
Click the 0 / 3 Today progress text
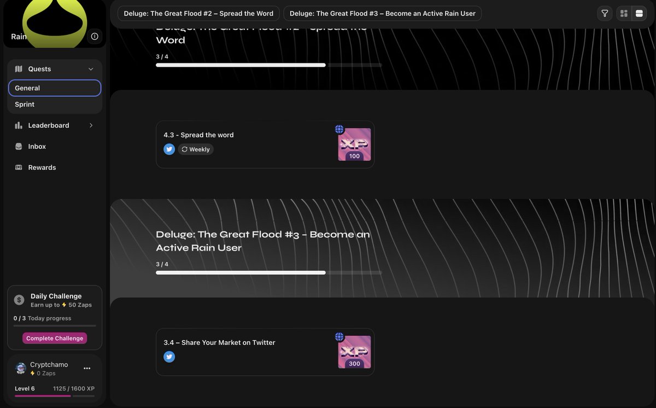(42, 318)
